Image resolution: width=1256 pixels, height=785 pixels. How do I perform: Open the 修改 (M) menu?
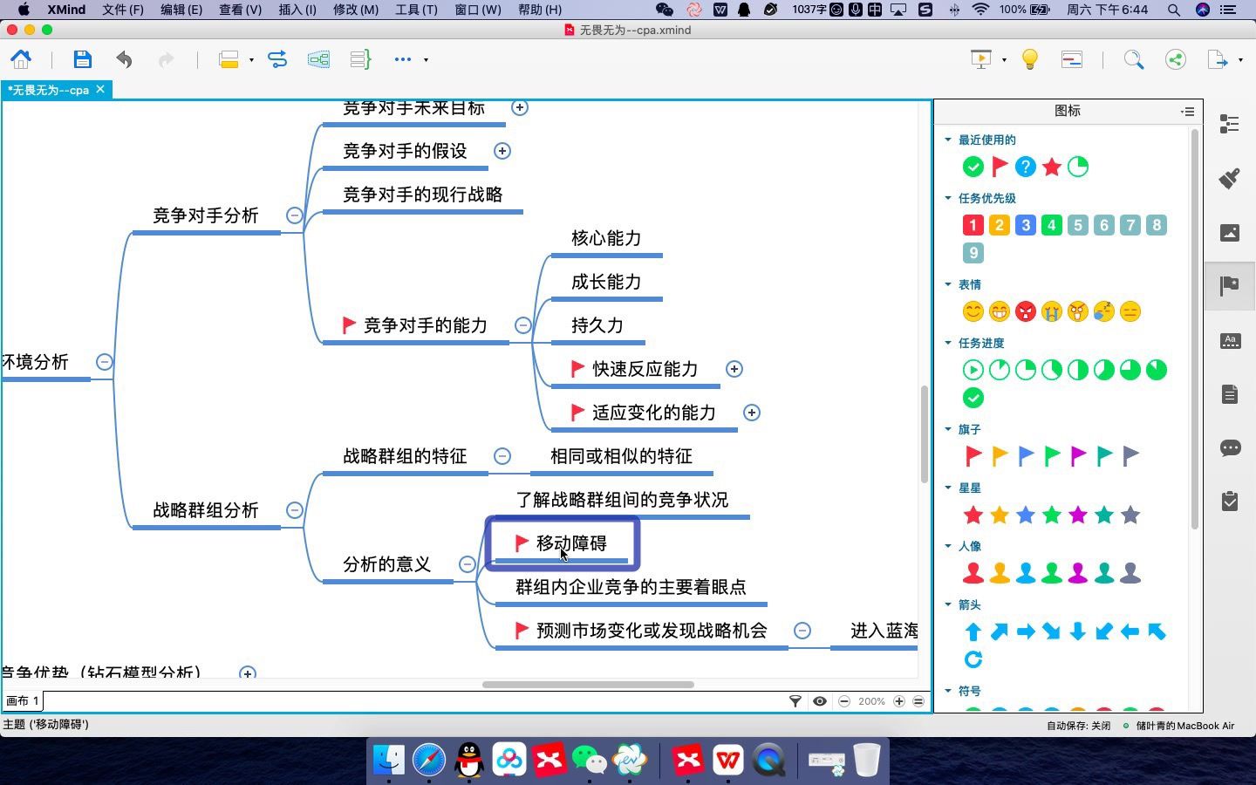[356, 10]
